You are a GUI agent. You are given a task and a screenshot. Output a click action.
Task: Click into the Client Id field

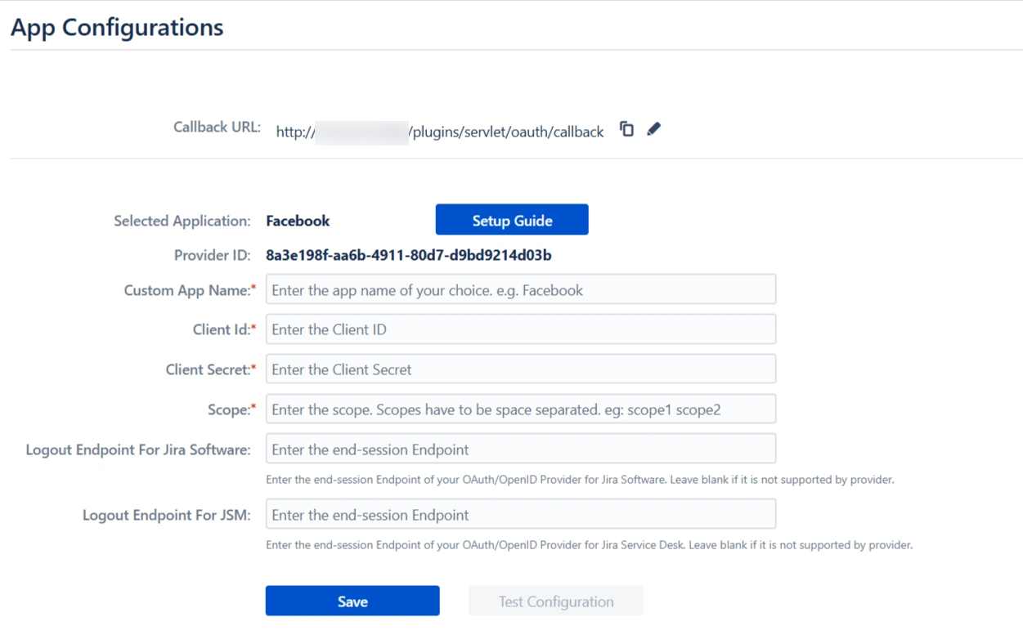521,329
